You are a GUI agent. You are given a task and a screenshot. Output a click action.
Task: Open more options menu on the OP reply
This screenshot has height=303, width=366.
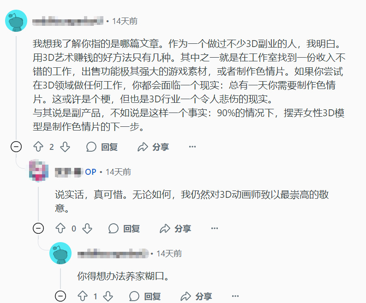[x=215, y=228]
